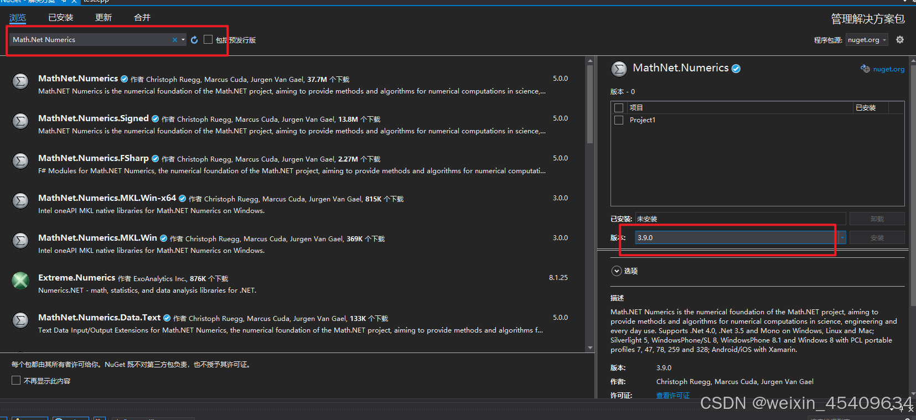
Task: Click the MathNet.Numerics.MKL.Win-x64 package icon
Action: [x=20, y=201]
